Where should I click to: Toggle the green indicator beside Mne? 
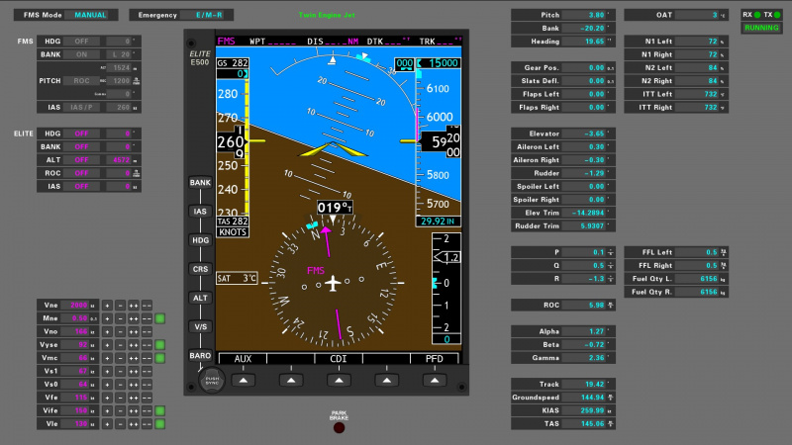pos(159,318)
